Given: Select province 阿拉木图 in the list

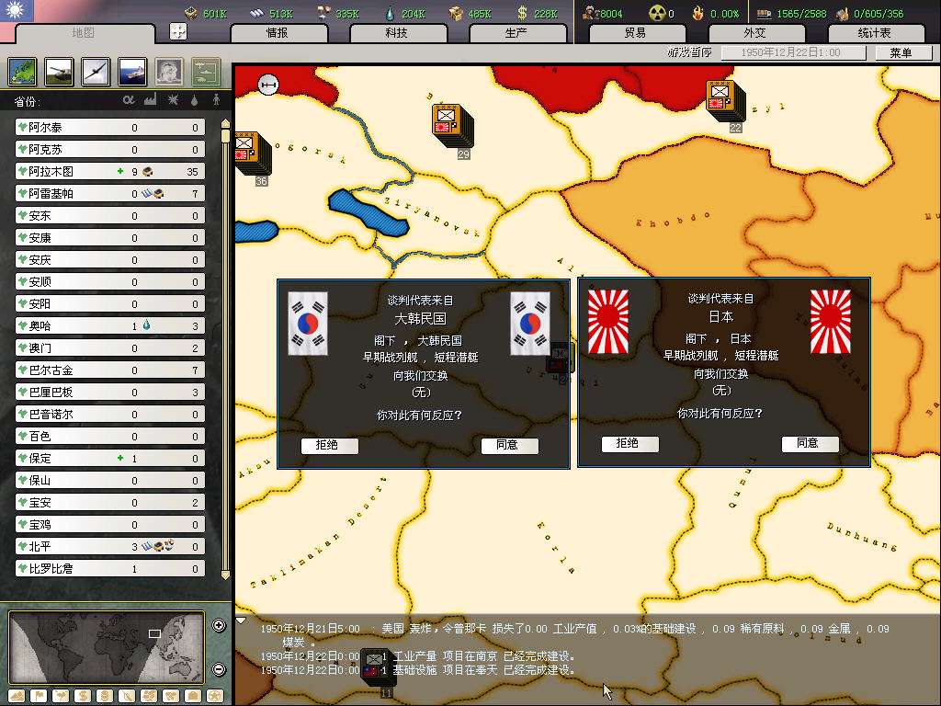Looking at the screenshot, I should coord(110,172).
